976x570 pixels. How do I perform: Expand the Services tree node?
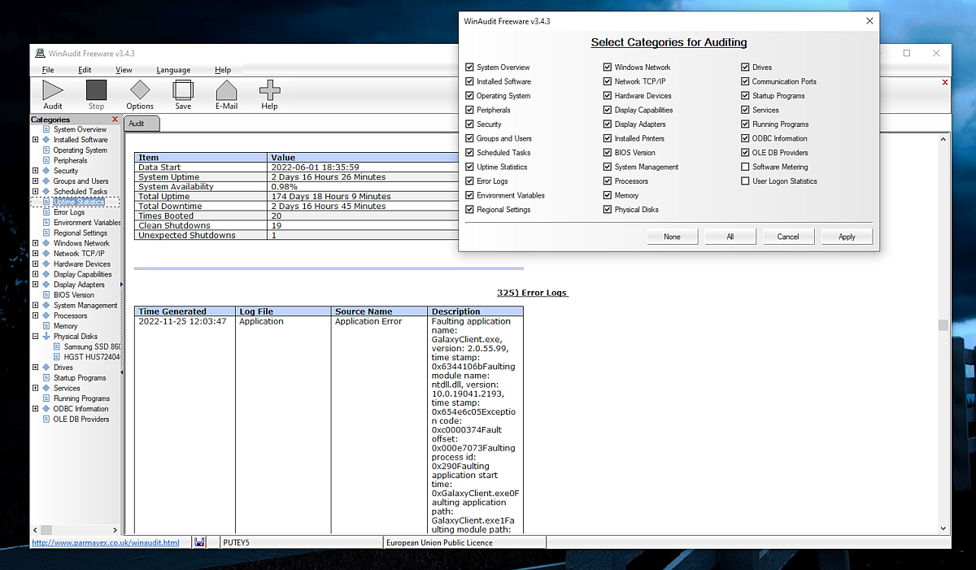(35, 389)
